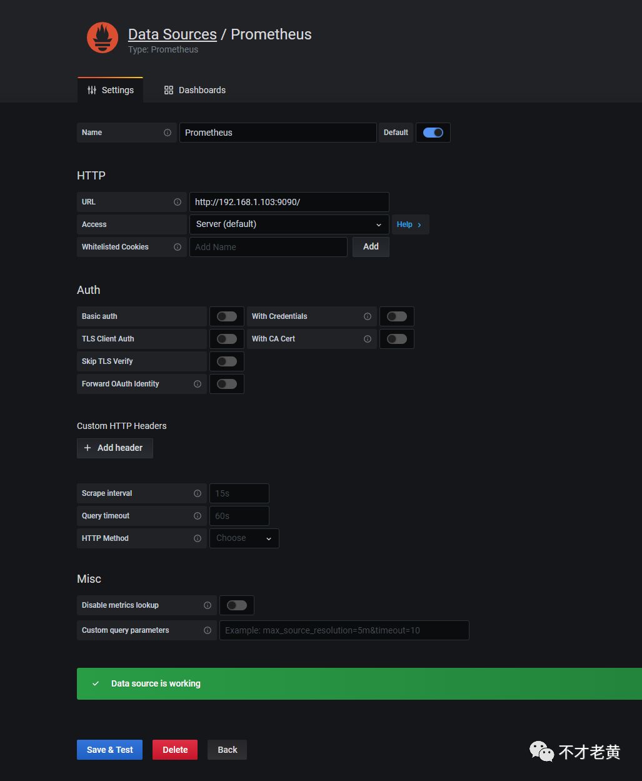This screenshot has width=642, height=781.
Task: Show info tooltip for Disable metrics lookup
Action: pos(208,605)
